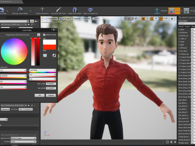Open the Character menu in viewport
This screenshot has height=146, width=195.
point(77,19)
